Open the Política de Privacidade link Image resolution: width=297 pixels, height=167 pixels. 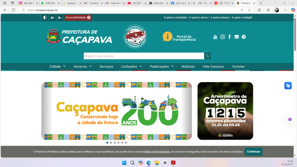pyautogui.click(x=156, y=152)
